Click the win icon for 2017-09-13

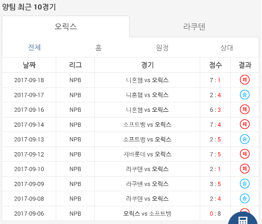245,139
